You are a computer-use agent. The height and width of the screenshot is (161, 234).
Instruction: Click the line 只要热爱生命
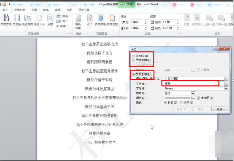click(x=100, y=133)
